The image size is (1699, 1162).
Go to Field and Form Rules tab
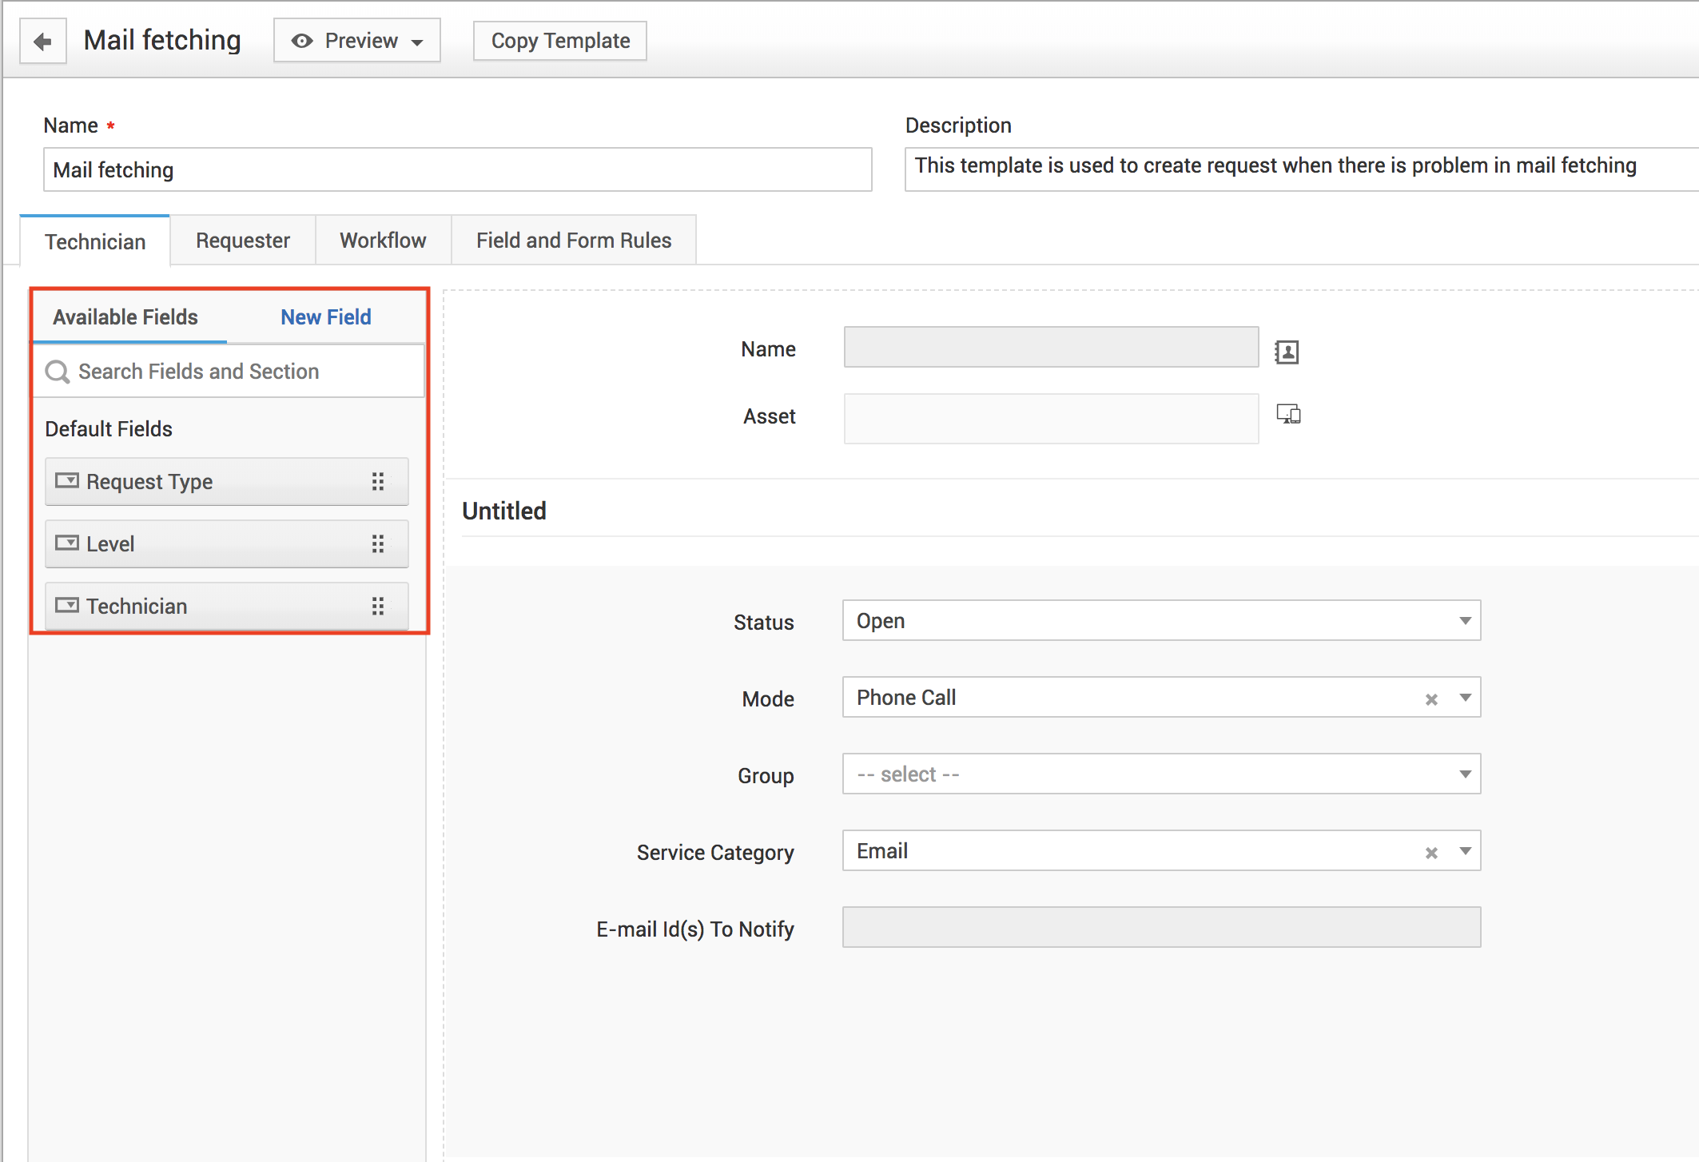click(573, 241)
